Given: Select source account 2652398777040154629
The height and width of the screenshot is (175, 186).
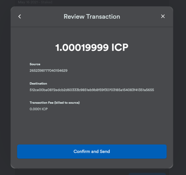Looking at the screenshot, I should (x=48, y=71).
